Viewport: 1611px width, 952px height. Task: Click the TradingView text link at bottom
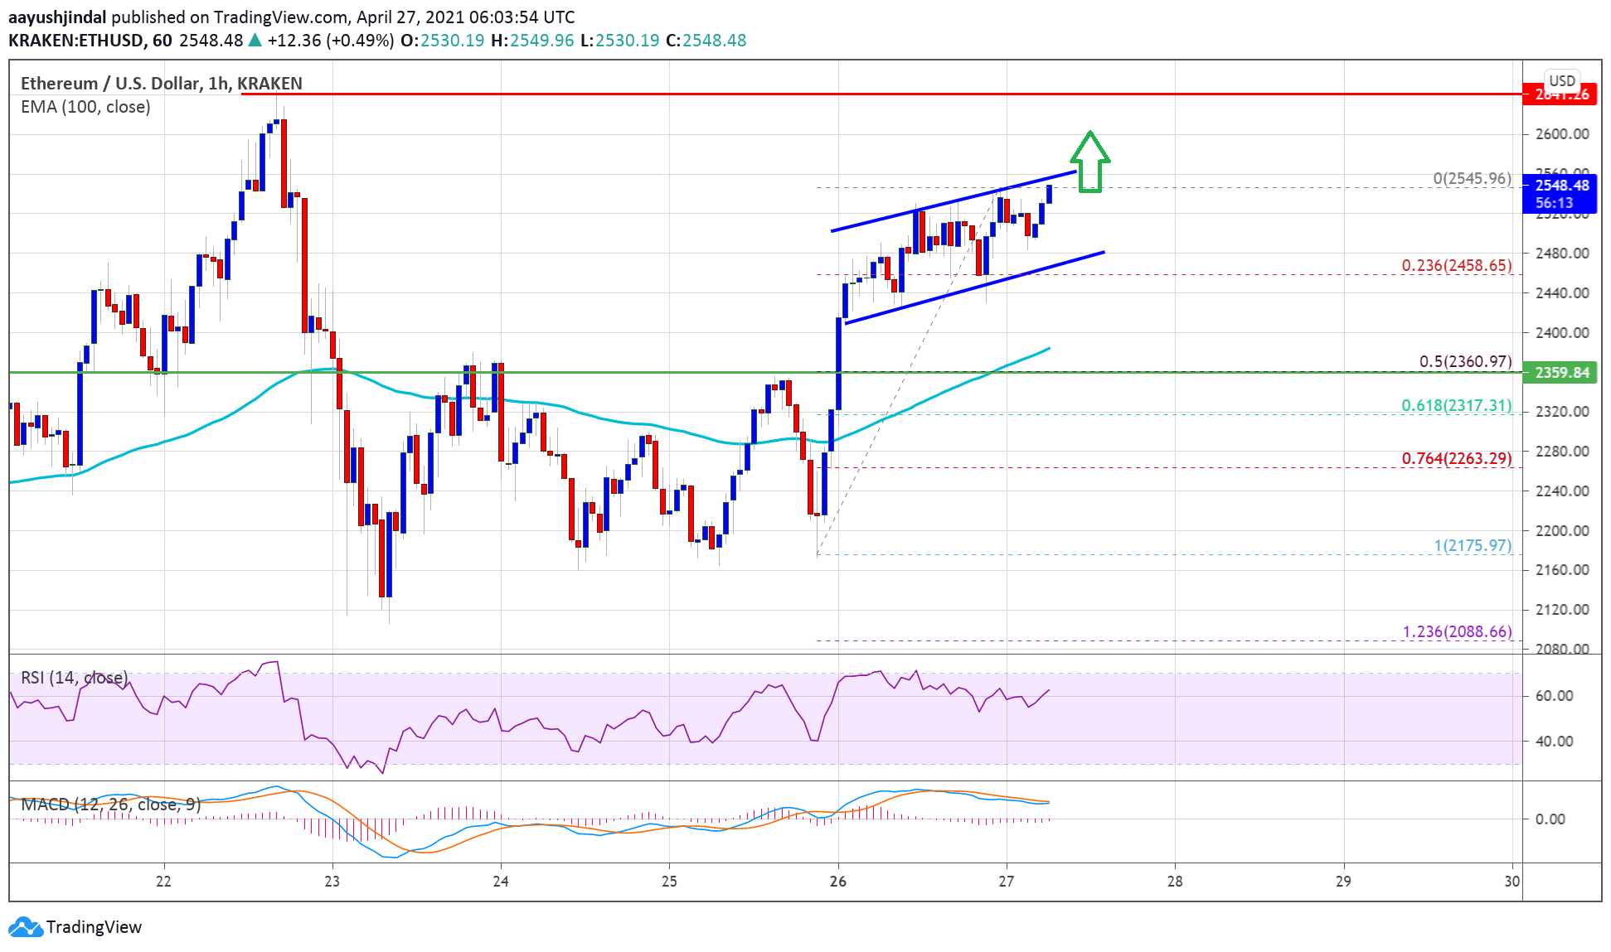(x=94, y=927)
